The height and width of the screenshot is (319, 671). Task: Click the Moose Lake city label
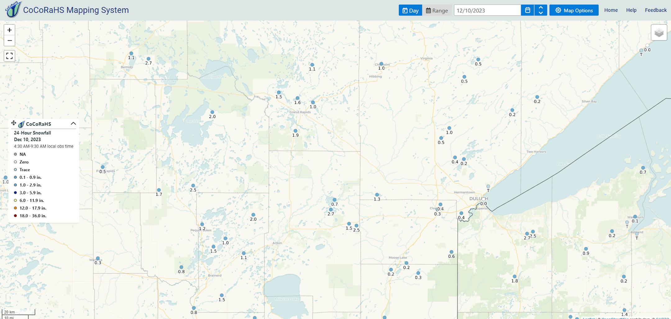(x=398, y=257)
